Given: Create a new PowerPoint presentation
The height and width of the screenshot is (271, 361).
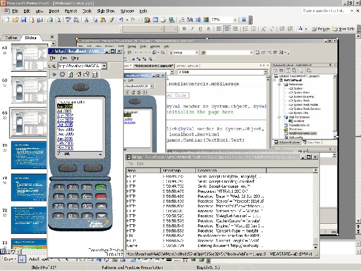Looking at the screenshot, I should point(7,20).
